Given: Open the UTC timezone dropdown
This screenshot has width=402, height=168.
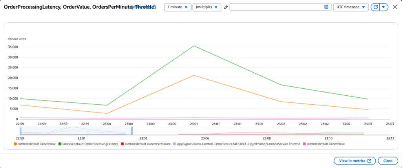Looking at the screenshot, I should [x=351, y=7].
